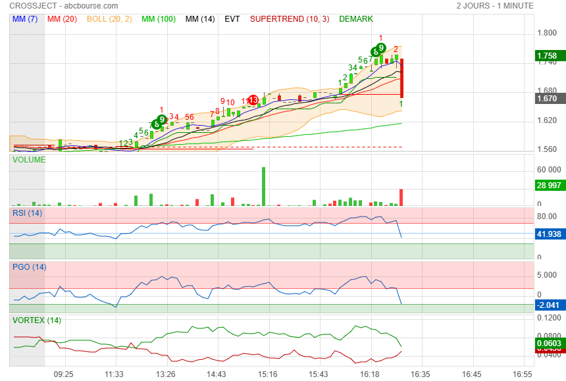The height and width of the screenshot is (381, 566).
Task: Select the MM (100) legend item
Action: [159, 19]
